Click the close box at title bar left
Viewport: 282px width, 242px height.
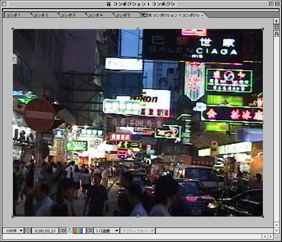click(4, 4)
